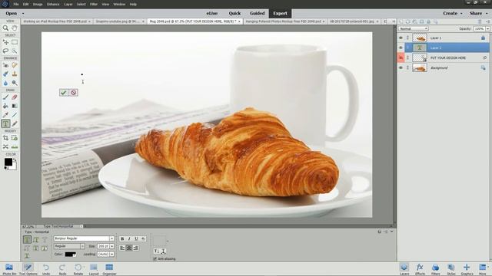Screen dimensions: 492x276
Task: Select the Brush tool
Action: [x=5, y=97]
